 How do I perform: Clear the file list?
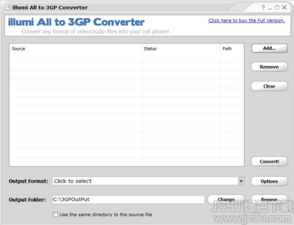(269, 86)
